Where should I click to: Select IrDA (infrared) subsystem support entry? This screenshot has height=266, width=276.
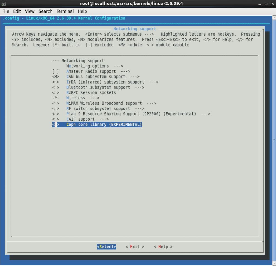105,82
